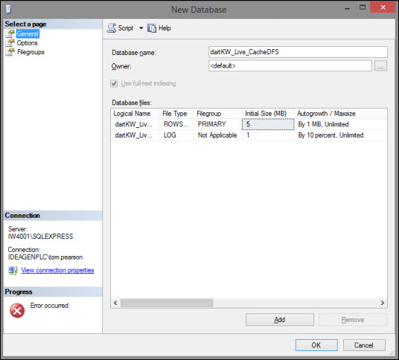This screenshot has width=399, height=360.
Task: Click the horizontal scrollbar left arrow
Action: tap(115, 303)
